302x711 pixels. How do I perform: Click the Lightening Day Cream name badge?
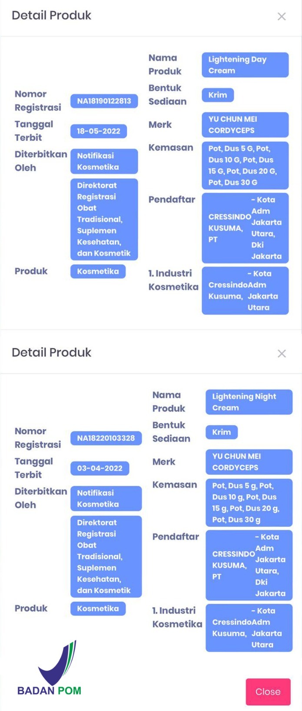[x=245, y=65]
